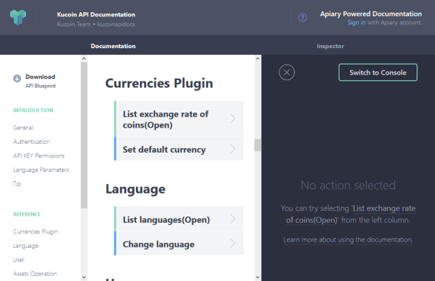Click the Language section heading
The image size is (435, 281).
tap(135, 189)
